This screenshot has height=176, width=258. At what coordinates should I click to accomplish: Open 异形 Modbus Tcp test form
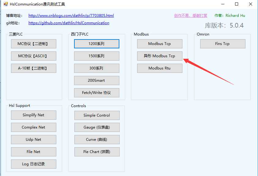159,56
